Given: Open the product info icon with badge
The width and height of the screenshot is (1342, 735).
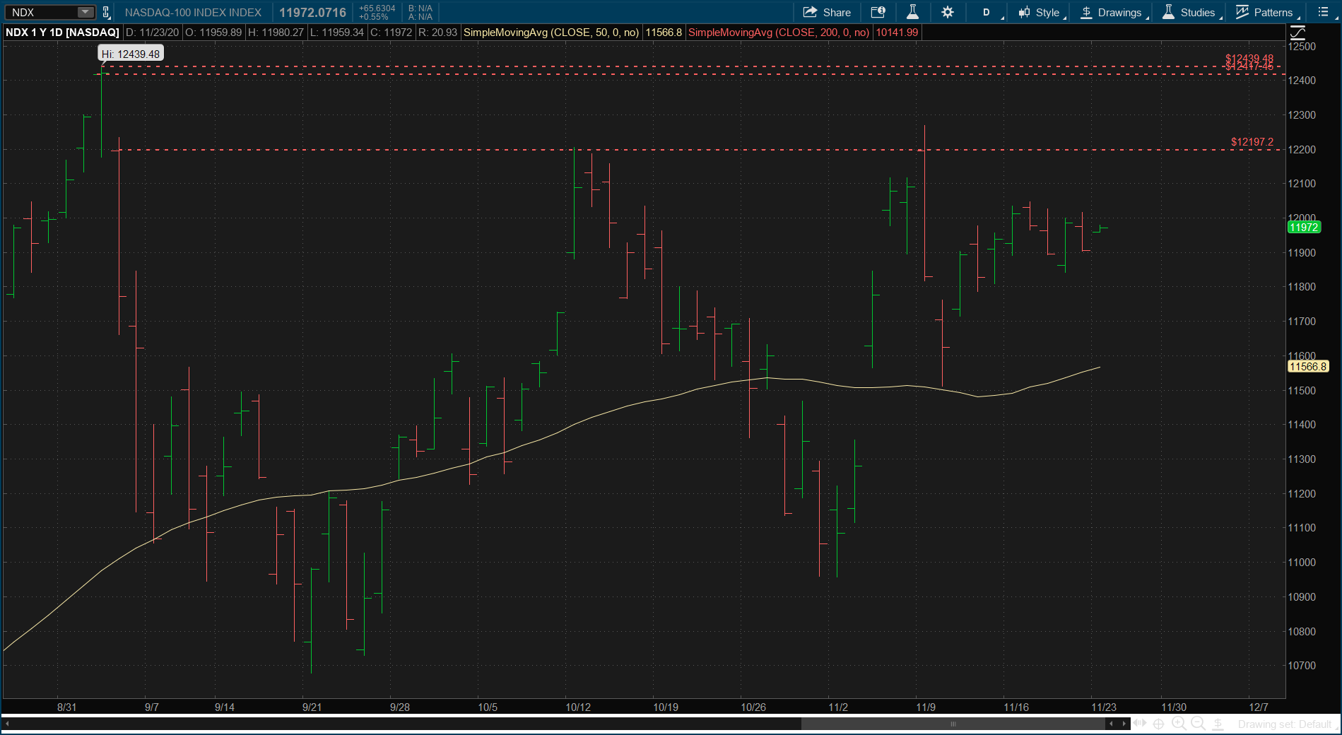Looking at the screenshot, I should click(878, 12).
